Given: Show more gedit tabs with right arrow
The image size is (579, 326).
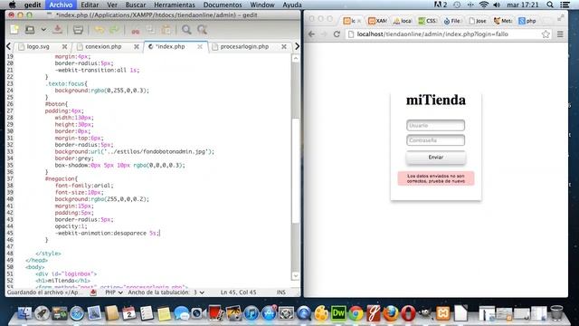Looking at the screenshot, I should pos(297,46).
